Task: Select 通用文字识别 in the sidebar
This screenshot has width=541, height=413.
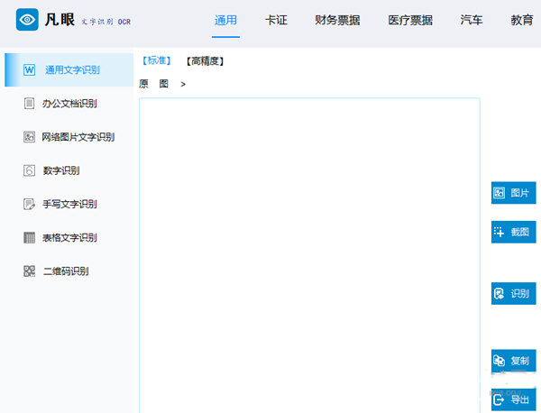Action: click(69, 69)
